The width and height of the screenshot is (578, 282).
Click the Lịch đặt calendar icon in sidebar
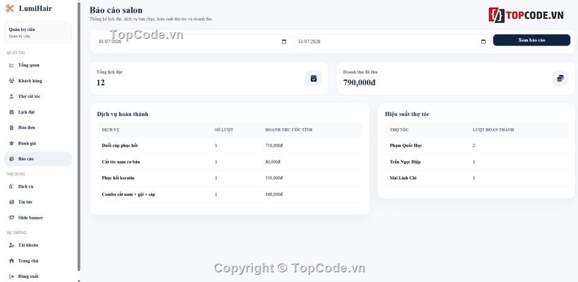(x=12, y=112)
